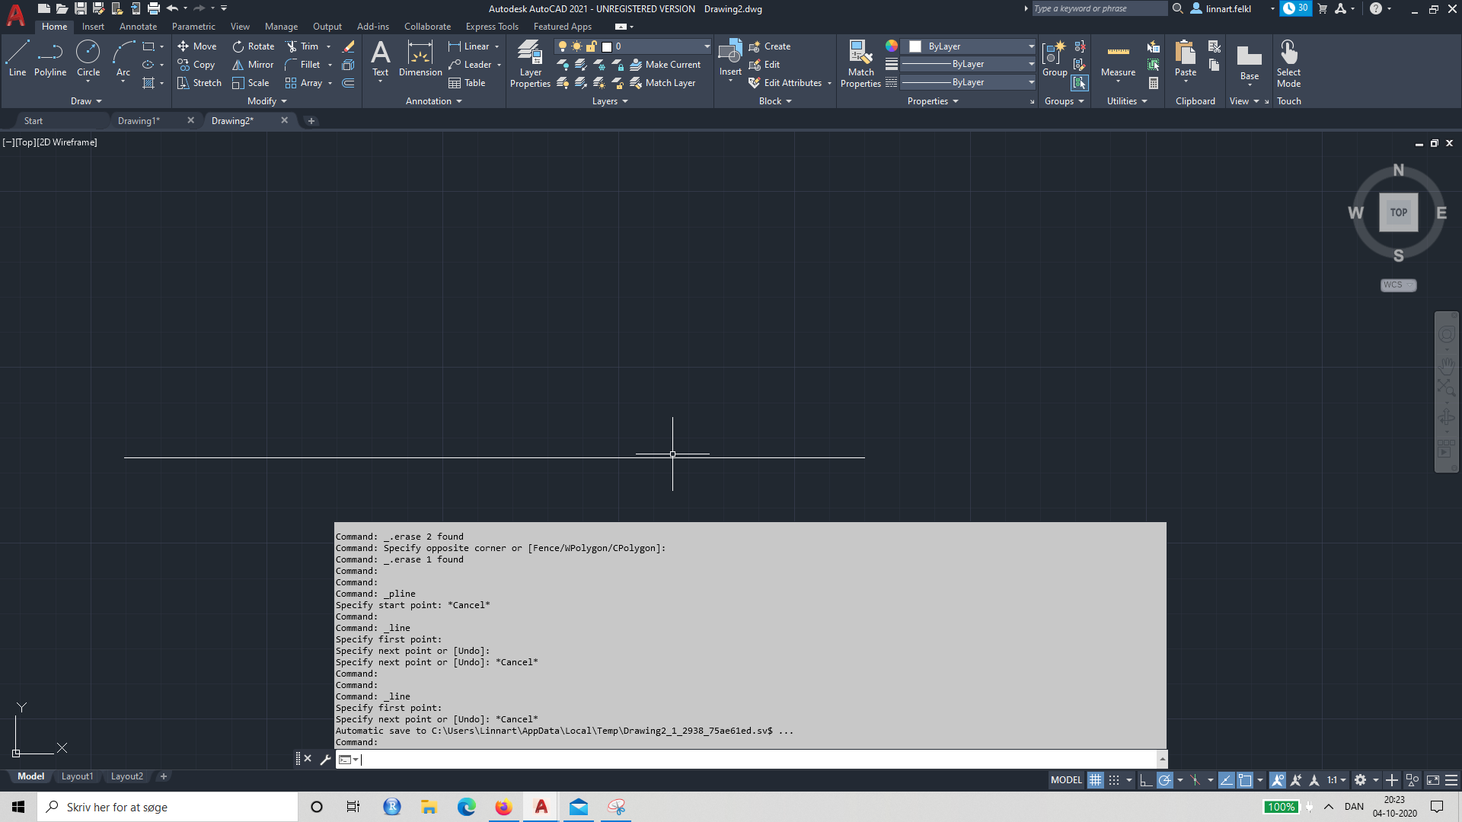Switch to the Annotate ribbon tab
The image size is (1462, 822).
[138, 26]
